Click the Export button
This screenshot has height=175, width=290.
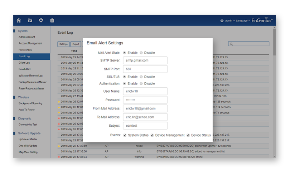point(76,44)
